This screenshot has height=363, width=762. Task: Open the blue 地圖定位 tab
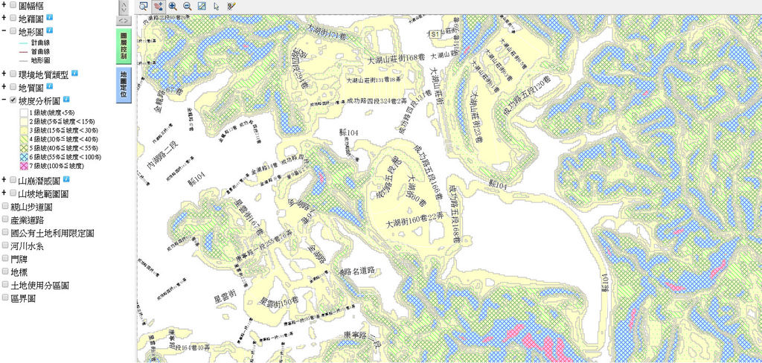pyautogui.click(x=124, y=85)
